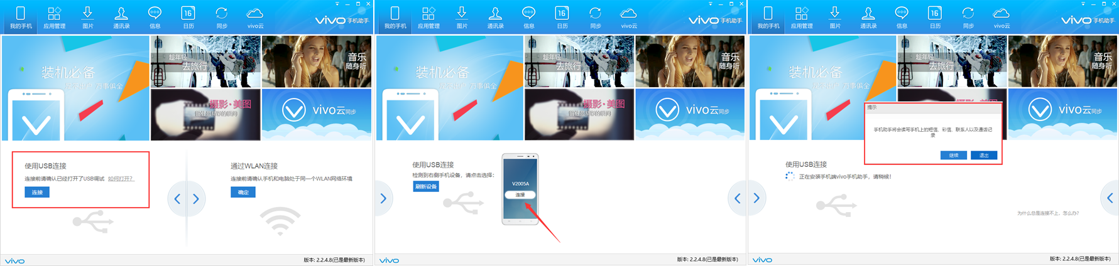Open 信息 icon in middle window
1119x266 pixels.
point(529,17)
